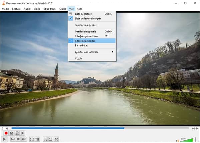Toggle fullscreen video button

32,139
